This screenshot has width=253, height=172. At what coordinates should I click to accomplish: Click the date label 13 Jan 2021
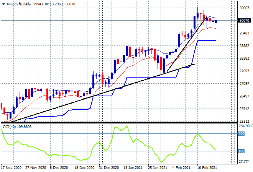pos(133,168)
